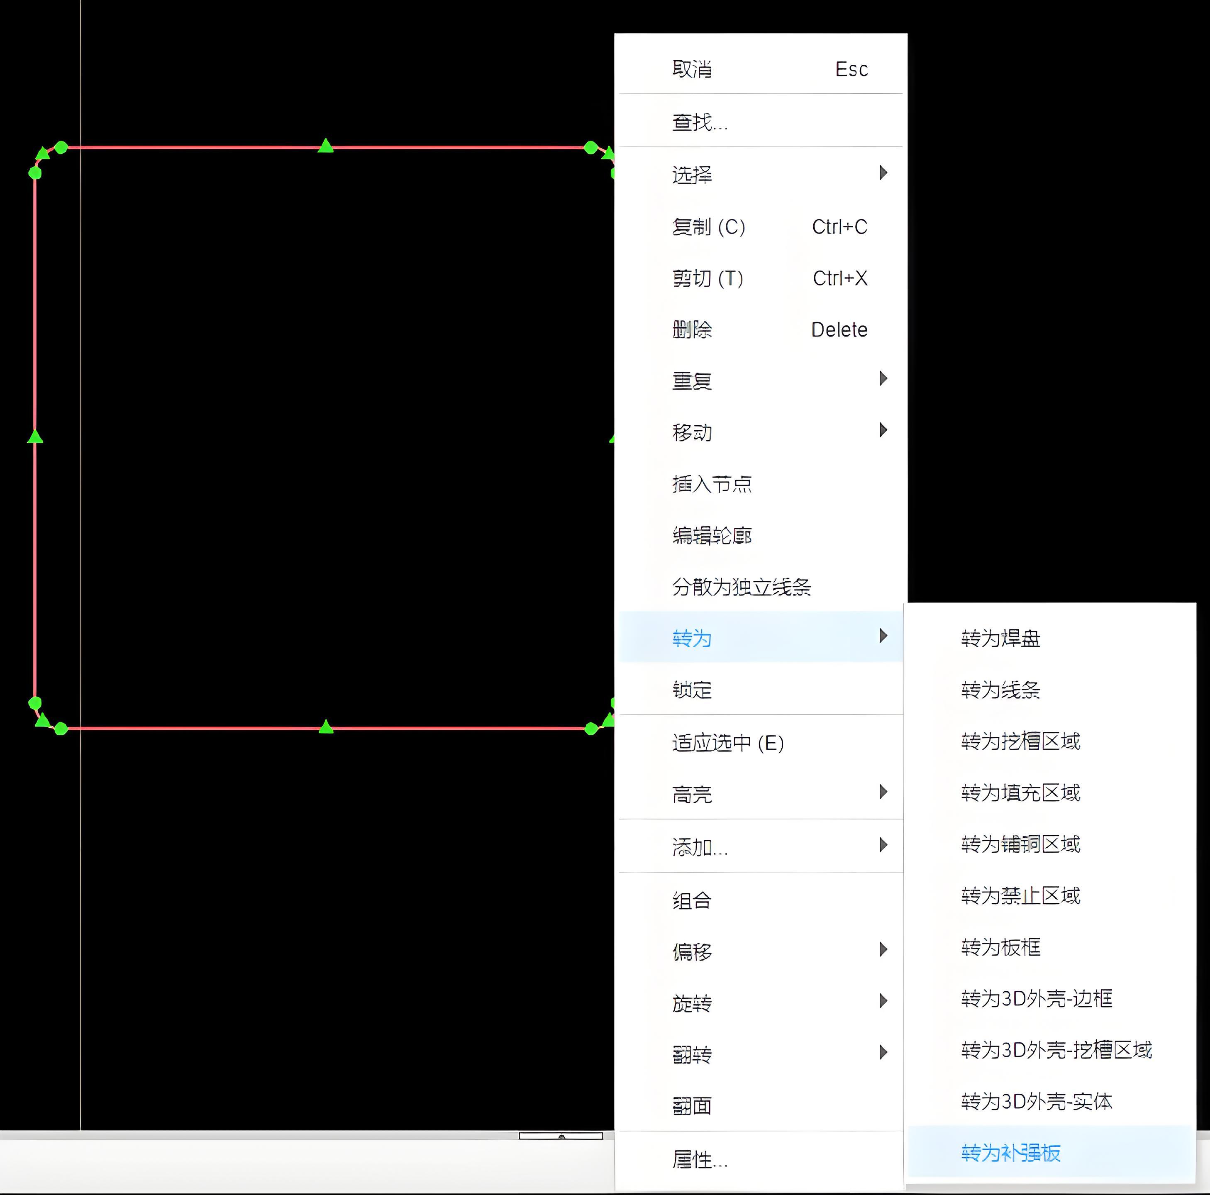Expand the 重复 submenu
The image size is (1210, 1195).
692,381
